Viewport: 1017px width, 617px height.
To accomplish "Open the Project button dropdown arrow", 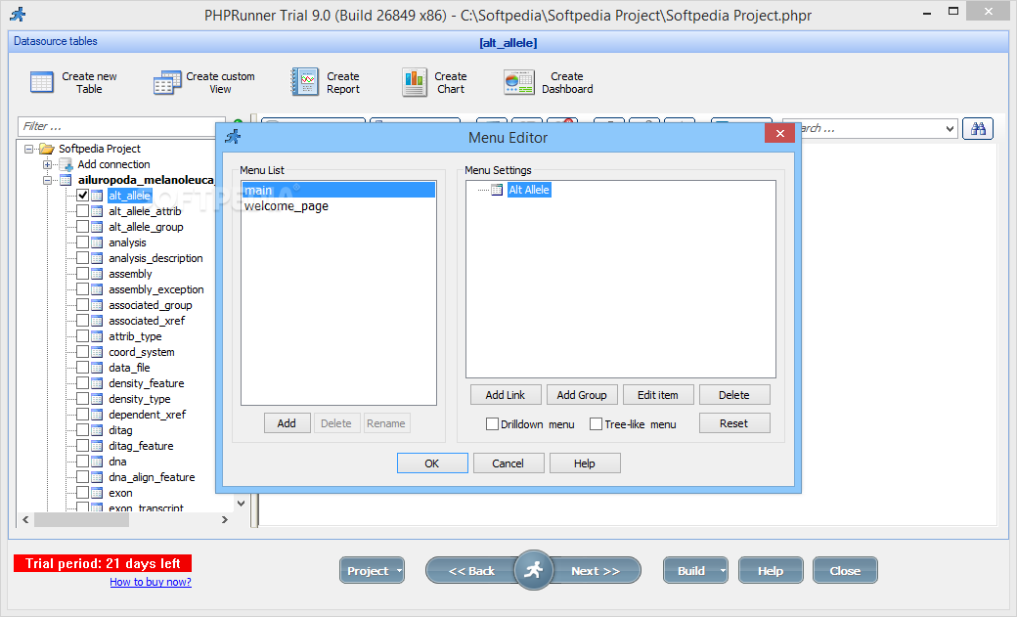I will pyautogui.click(x=399, y=571).
